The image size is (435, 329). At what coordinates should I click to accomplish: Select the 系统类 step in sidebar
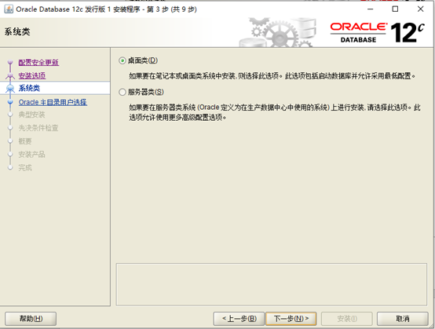click(29, 88)
